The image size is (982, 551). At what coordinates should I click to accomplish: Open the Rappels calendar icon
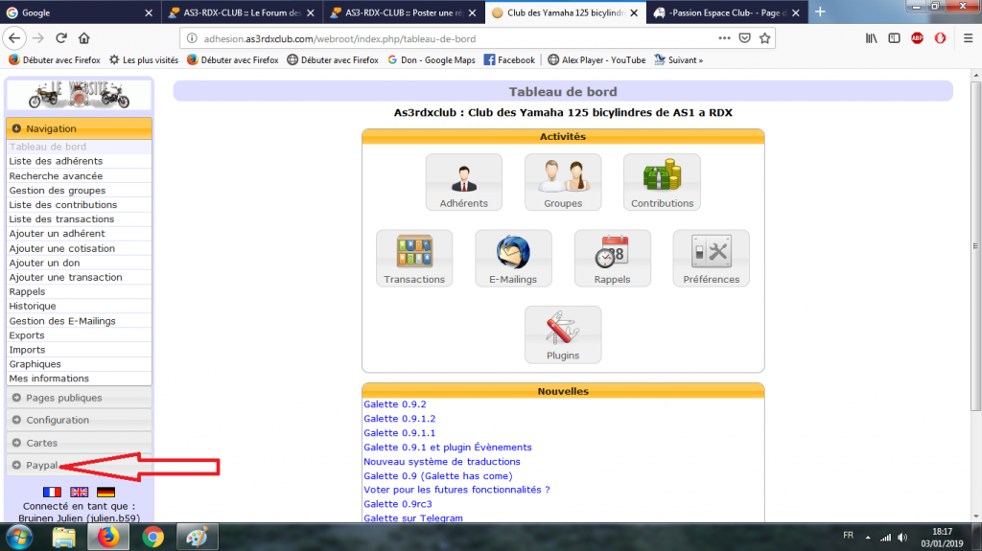[612, 258]
